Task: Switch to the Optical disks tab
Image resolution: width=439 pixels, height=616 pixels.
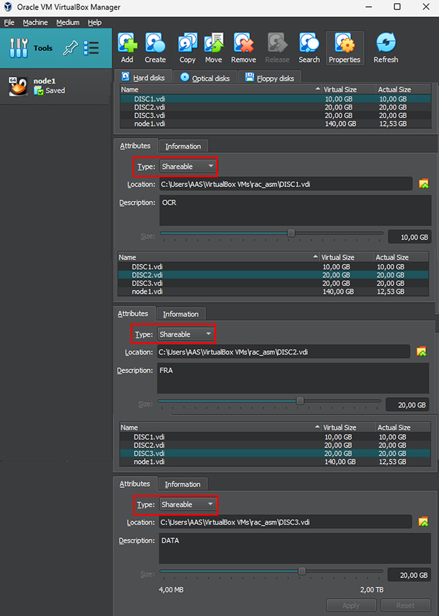Action: 205,78
